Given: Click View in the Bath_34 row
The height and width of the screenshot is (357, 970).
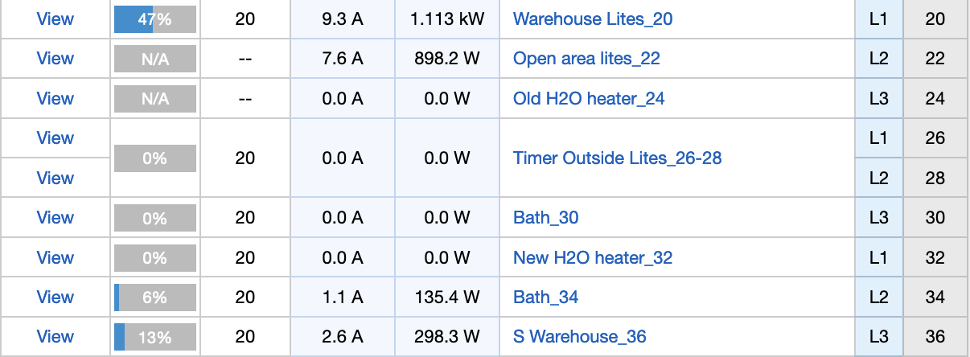Looking at the screenshot, I should pyautogui.click(x=55, y=297).
